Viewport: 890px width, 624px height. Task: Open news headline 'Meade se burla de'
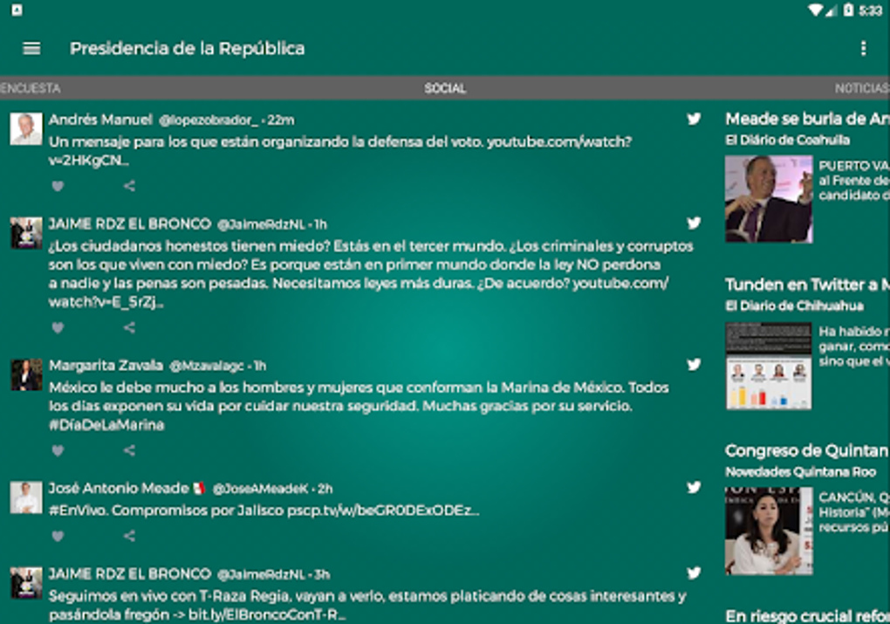(x=807, y=119)
